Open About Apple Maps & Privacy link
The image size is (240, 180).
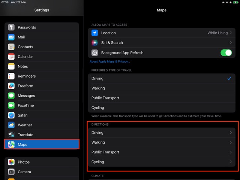[x=109, y=61]
